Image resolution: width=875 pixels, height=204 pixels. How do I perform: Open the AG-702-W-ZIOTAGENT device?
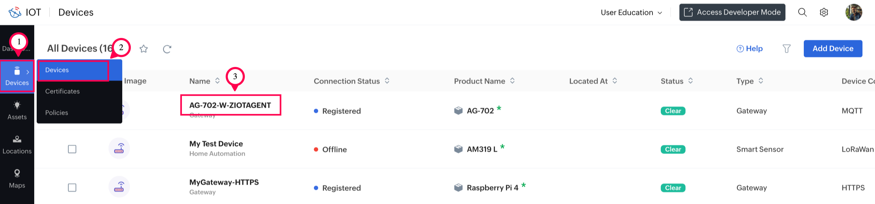tap(230, 105)
